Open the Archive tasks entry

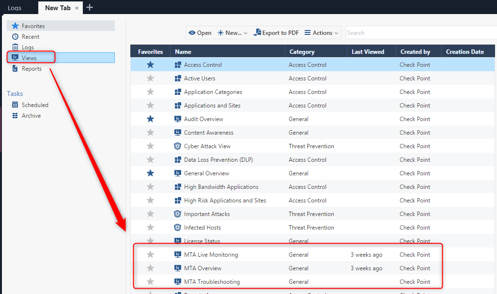tap(31, 116)
